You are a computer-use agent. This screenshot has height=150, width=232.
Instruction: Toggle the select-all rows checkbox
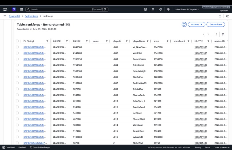17,41
